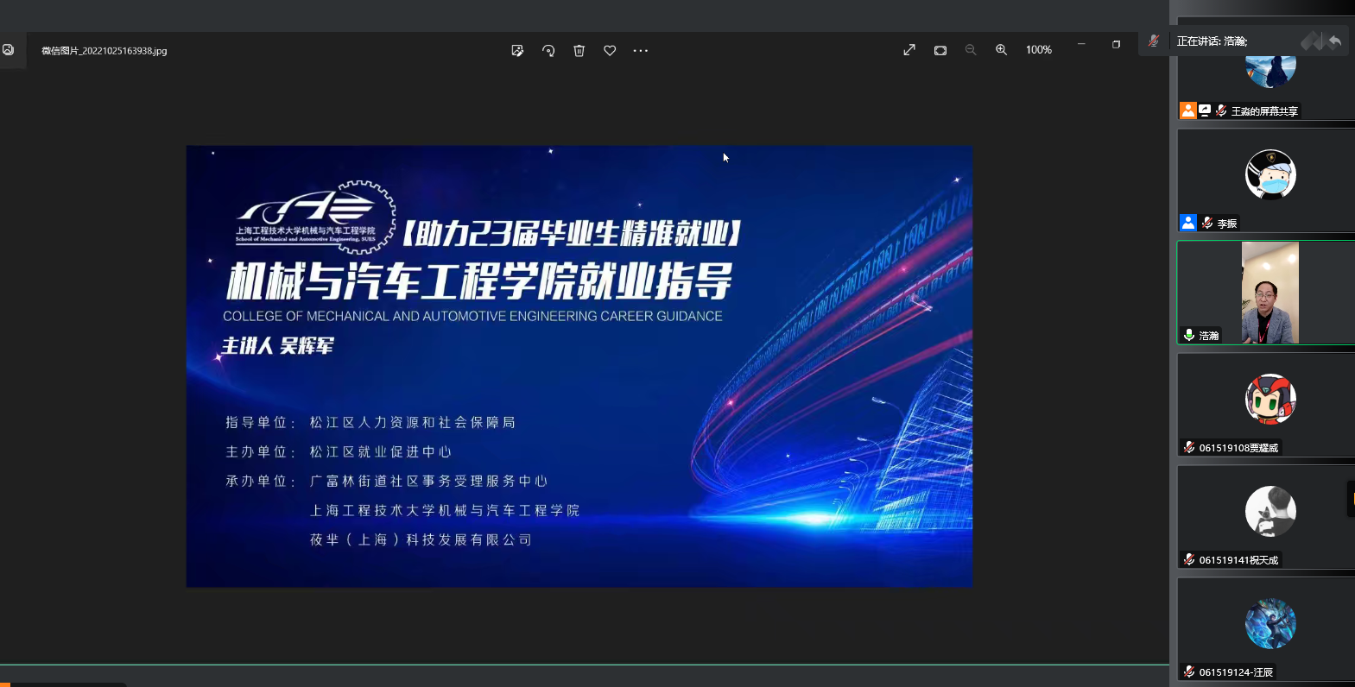Toggle muted microphone in the speaking bar
Image resolution: width=1355 pixels, height=687 pixels.
pos(1154,41)
